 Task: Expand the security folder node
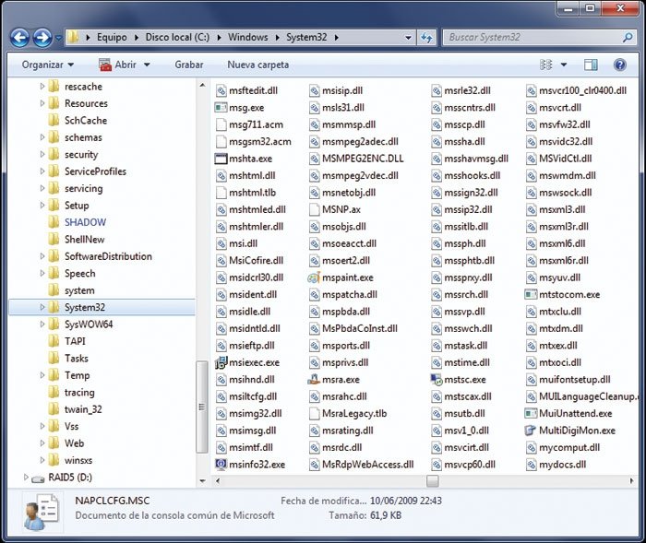point(42,154)
